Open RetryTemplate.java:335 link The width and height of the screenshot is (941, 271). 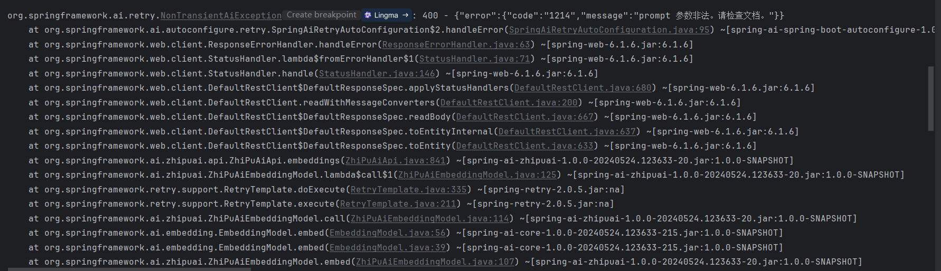[409, 190]
